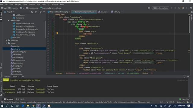This screenshot has width=193, height=108.
Task: Collapse the Providers folder
Action: [9, 21]
